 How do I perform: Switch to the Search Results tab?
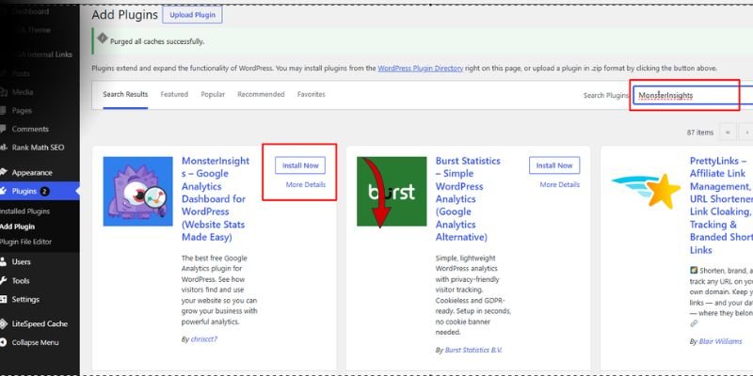(x=125, y=95)
